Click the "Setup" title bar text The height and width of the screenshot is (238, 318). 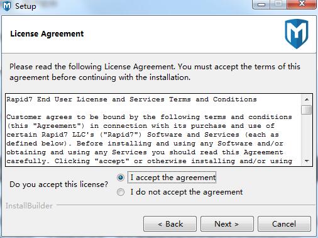(x=26, y=6)
